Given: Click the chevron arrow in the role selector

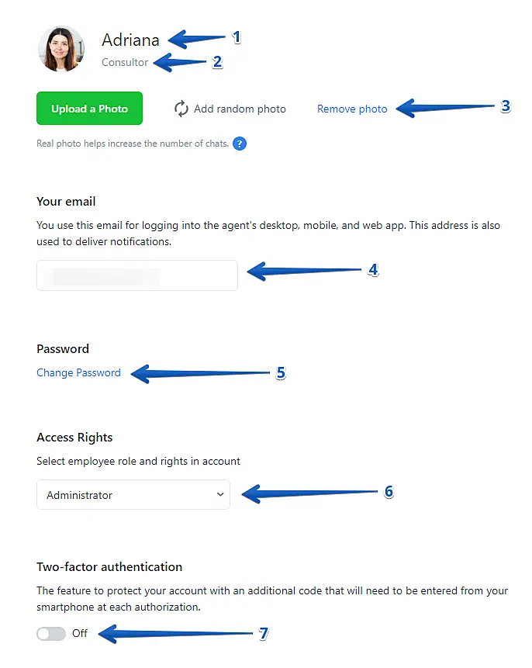Looking at the screenshot, I should click(x=220, y=494).
